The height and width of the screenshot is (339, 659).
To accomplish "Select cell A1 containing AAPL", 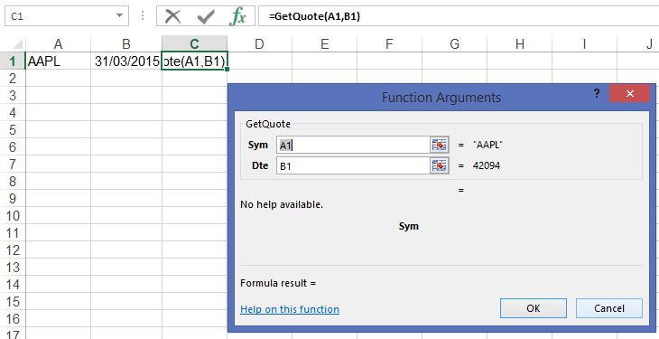I will coord(58,61).
